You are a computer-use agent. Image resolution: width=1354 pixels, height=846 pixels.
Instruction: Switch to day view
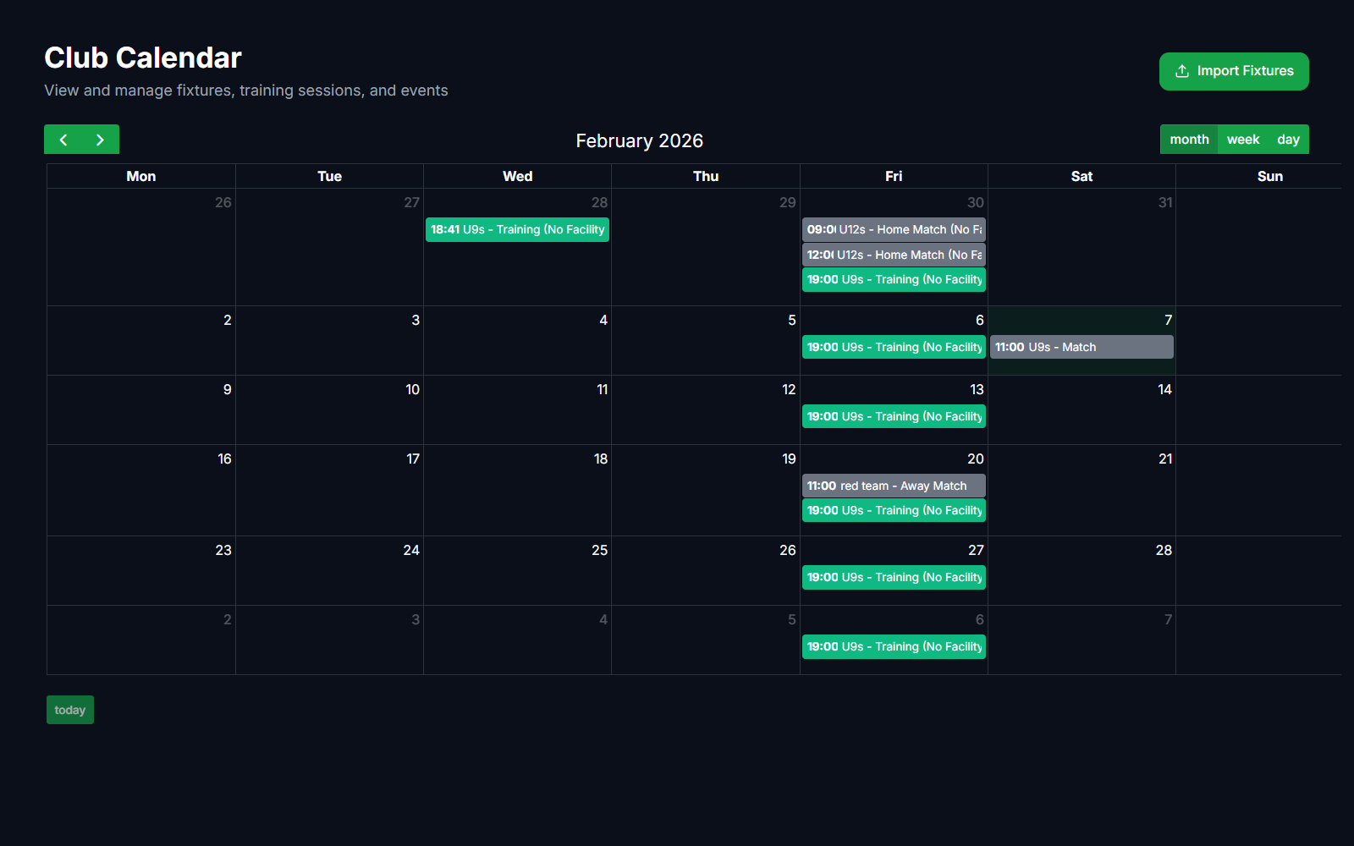tap(1288, 140)
